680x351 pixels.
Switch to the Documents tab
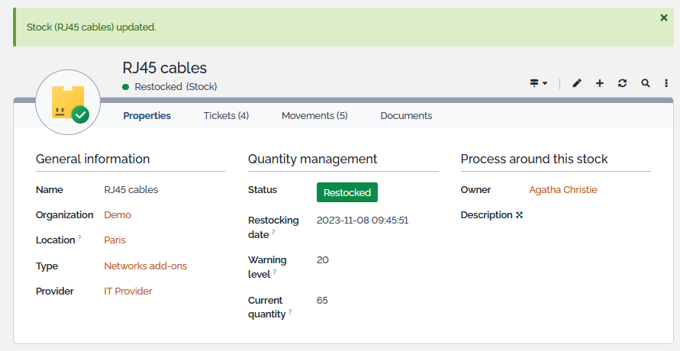[x=406, y=116]
